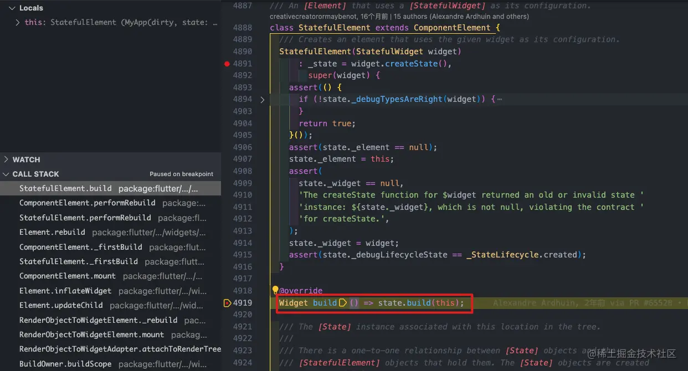Select RenderObjectToWidgetElement.mount stack frame

tap(111, 334)
